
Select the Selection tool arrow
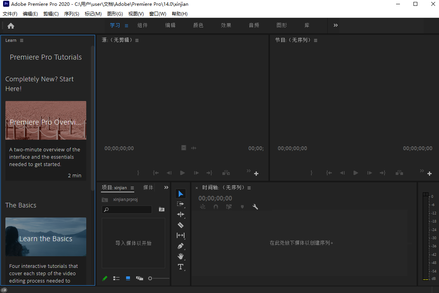181,194
